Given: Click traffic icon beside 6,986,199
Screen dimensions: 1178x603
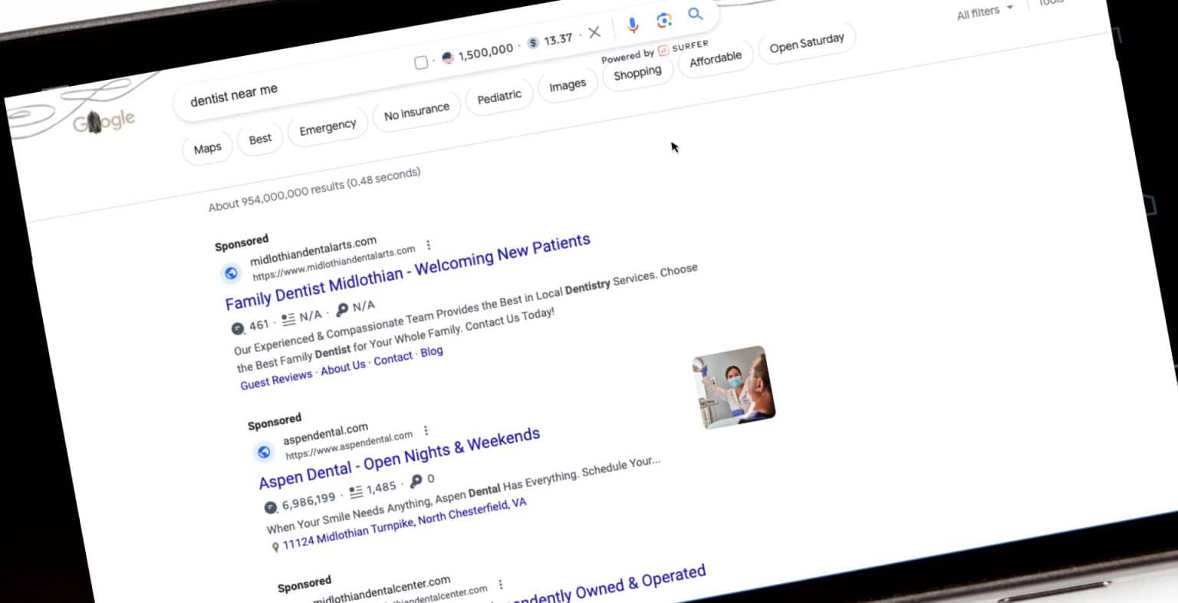Looking at the screenshot, I should pos(270,507).
